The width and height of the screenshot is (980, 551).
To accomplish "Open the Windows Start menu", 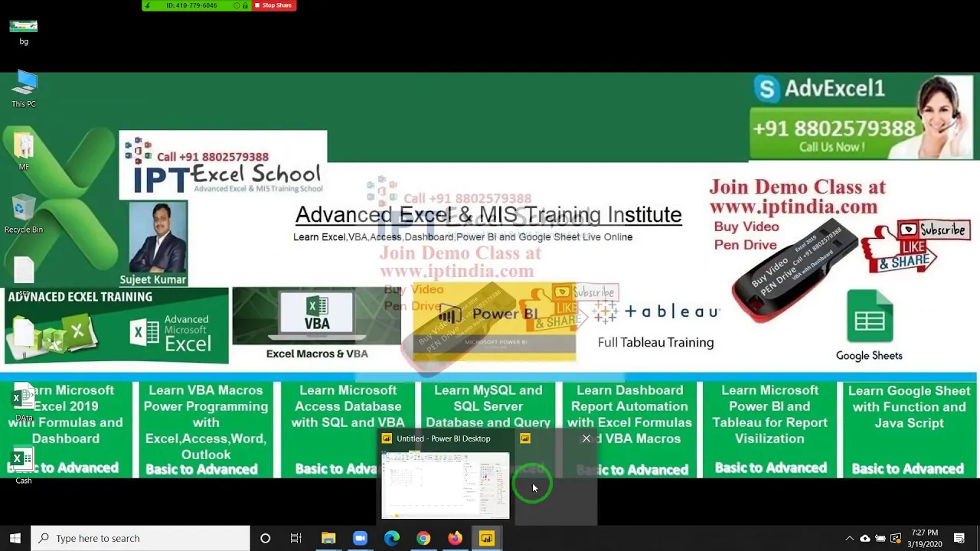I will tap(15, 538).
